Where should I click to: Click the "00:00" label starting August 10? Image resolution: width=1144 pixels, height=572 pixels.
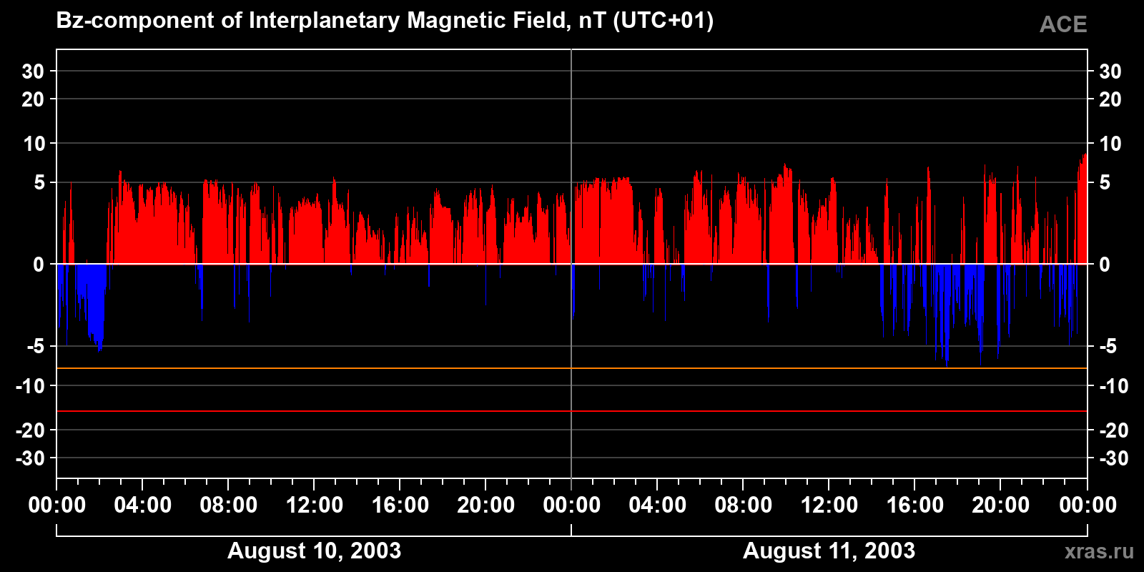click(57, 506)
